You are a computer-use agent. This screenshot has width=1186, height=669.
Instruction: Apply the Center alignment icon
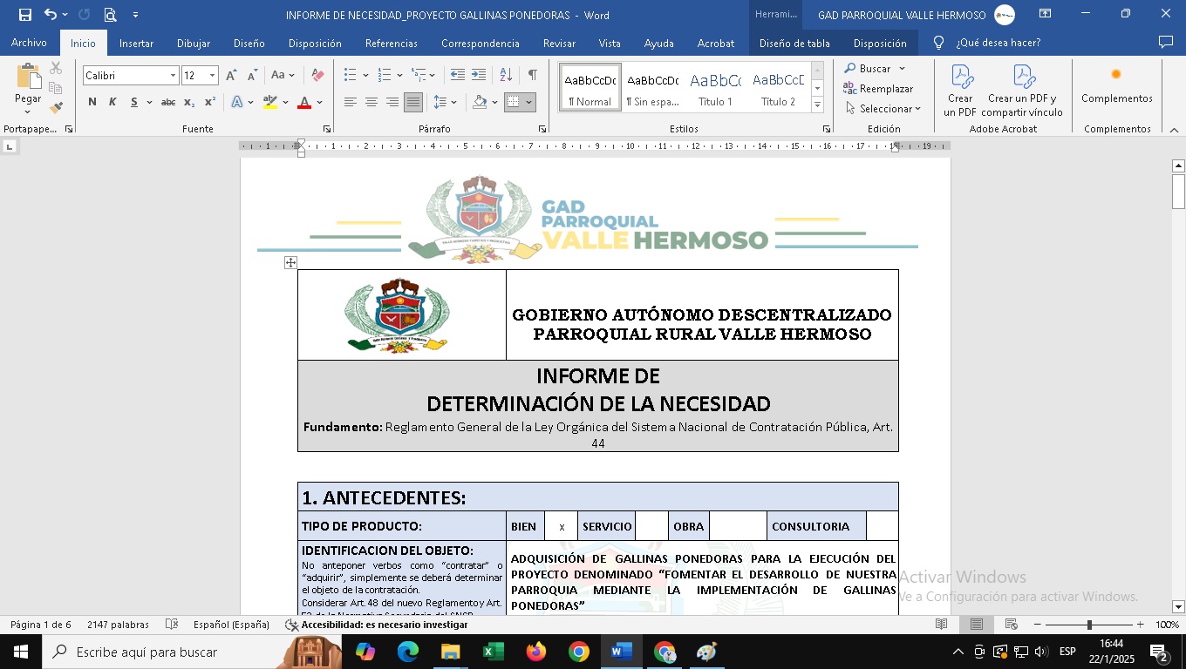pos(371,103)
